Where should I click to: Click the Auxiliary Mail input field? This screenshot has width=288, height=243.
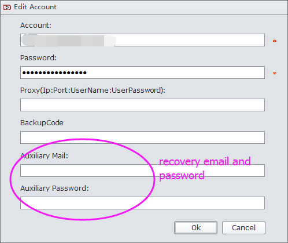pos(142,171)
